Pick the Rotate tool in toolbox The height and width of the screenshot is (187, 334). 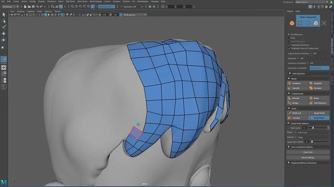tap(4, 40)
